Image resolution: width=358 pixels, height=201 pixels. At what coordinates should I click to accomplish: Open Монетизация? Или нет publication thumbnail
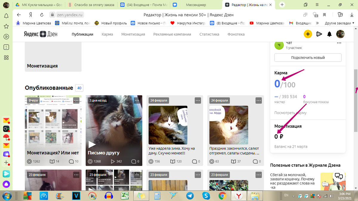pyautogui.click(x=53, y=130)
